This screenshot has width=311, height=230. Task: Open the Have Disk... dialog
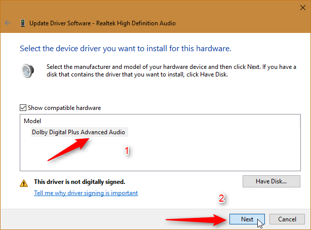pyautogui.click(x=271, y=181)
